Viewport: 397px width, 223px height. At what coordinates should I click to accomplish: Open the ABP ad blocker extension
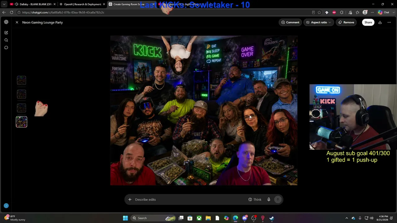pyautogui.click(x=334, y=12)
